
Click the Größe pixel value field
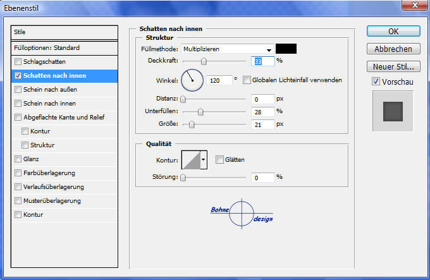click(262, 124)
